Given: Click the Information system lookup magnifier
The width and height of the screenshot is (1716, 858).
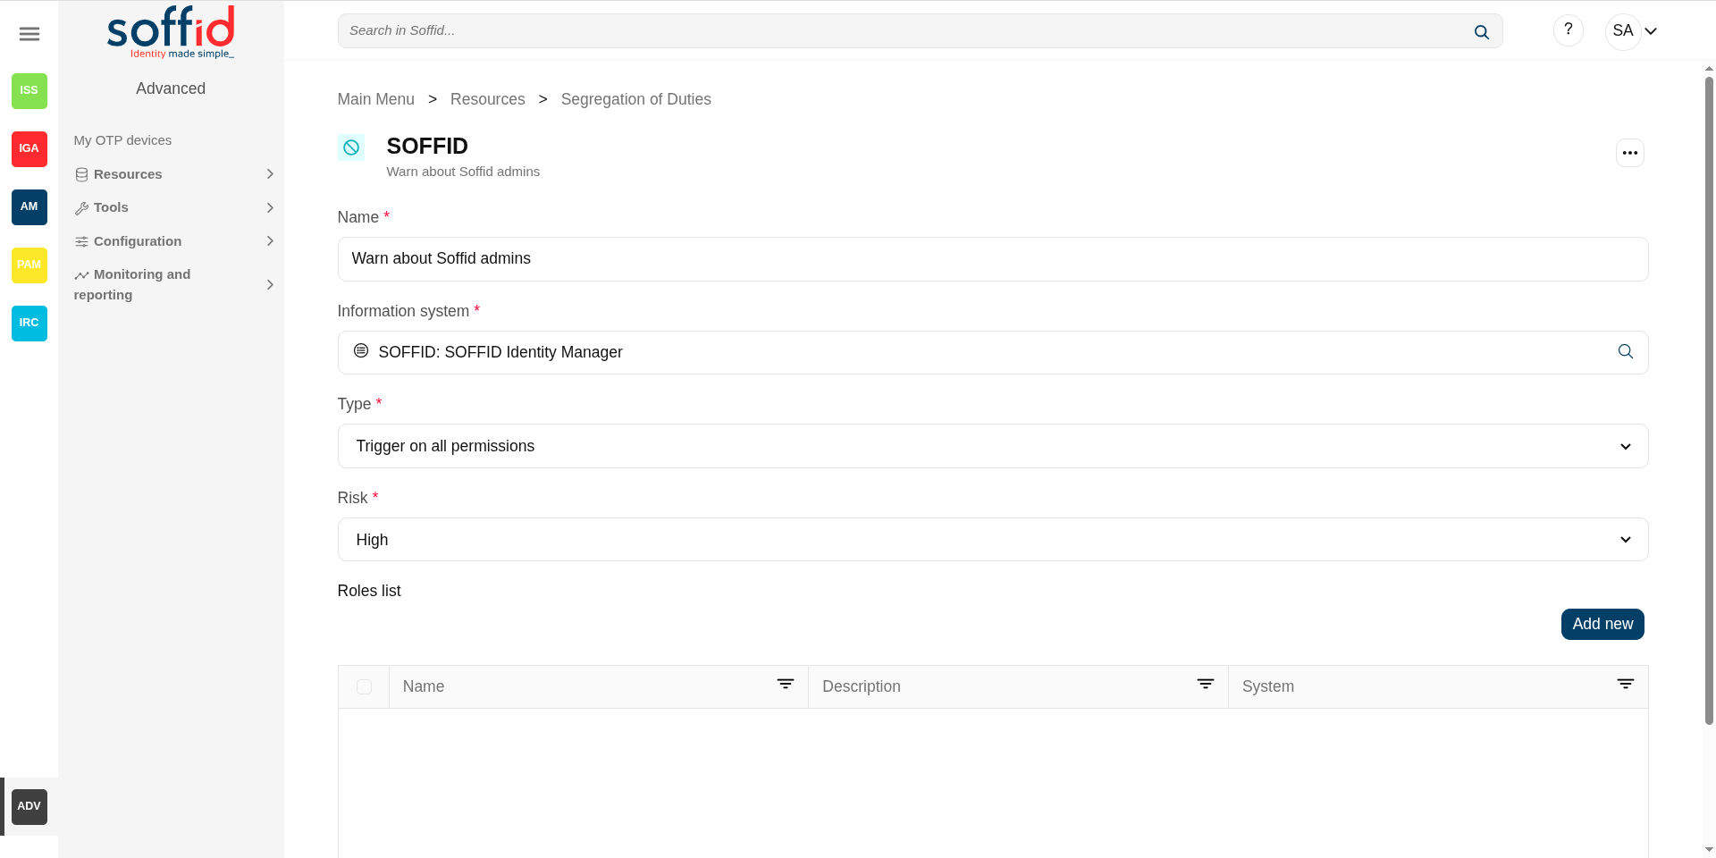Looking at the screenshot, I should [x=1626, y=352].
